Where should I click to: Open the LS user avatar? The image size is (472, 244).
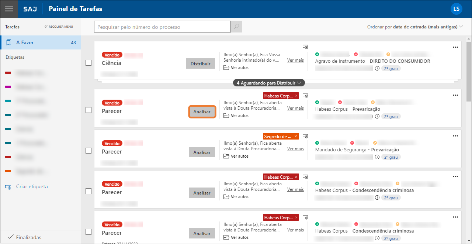456,9
